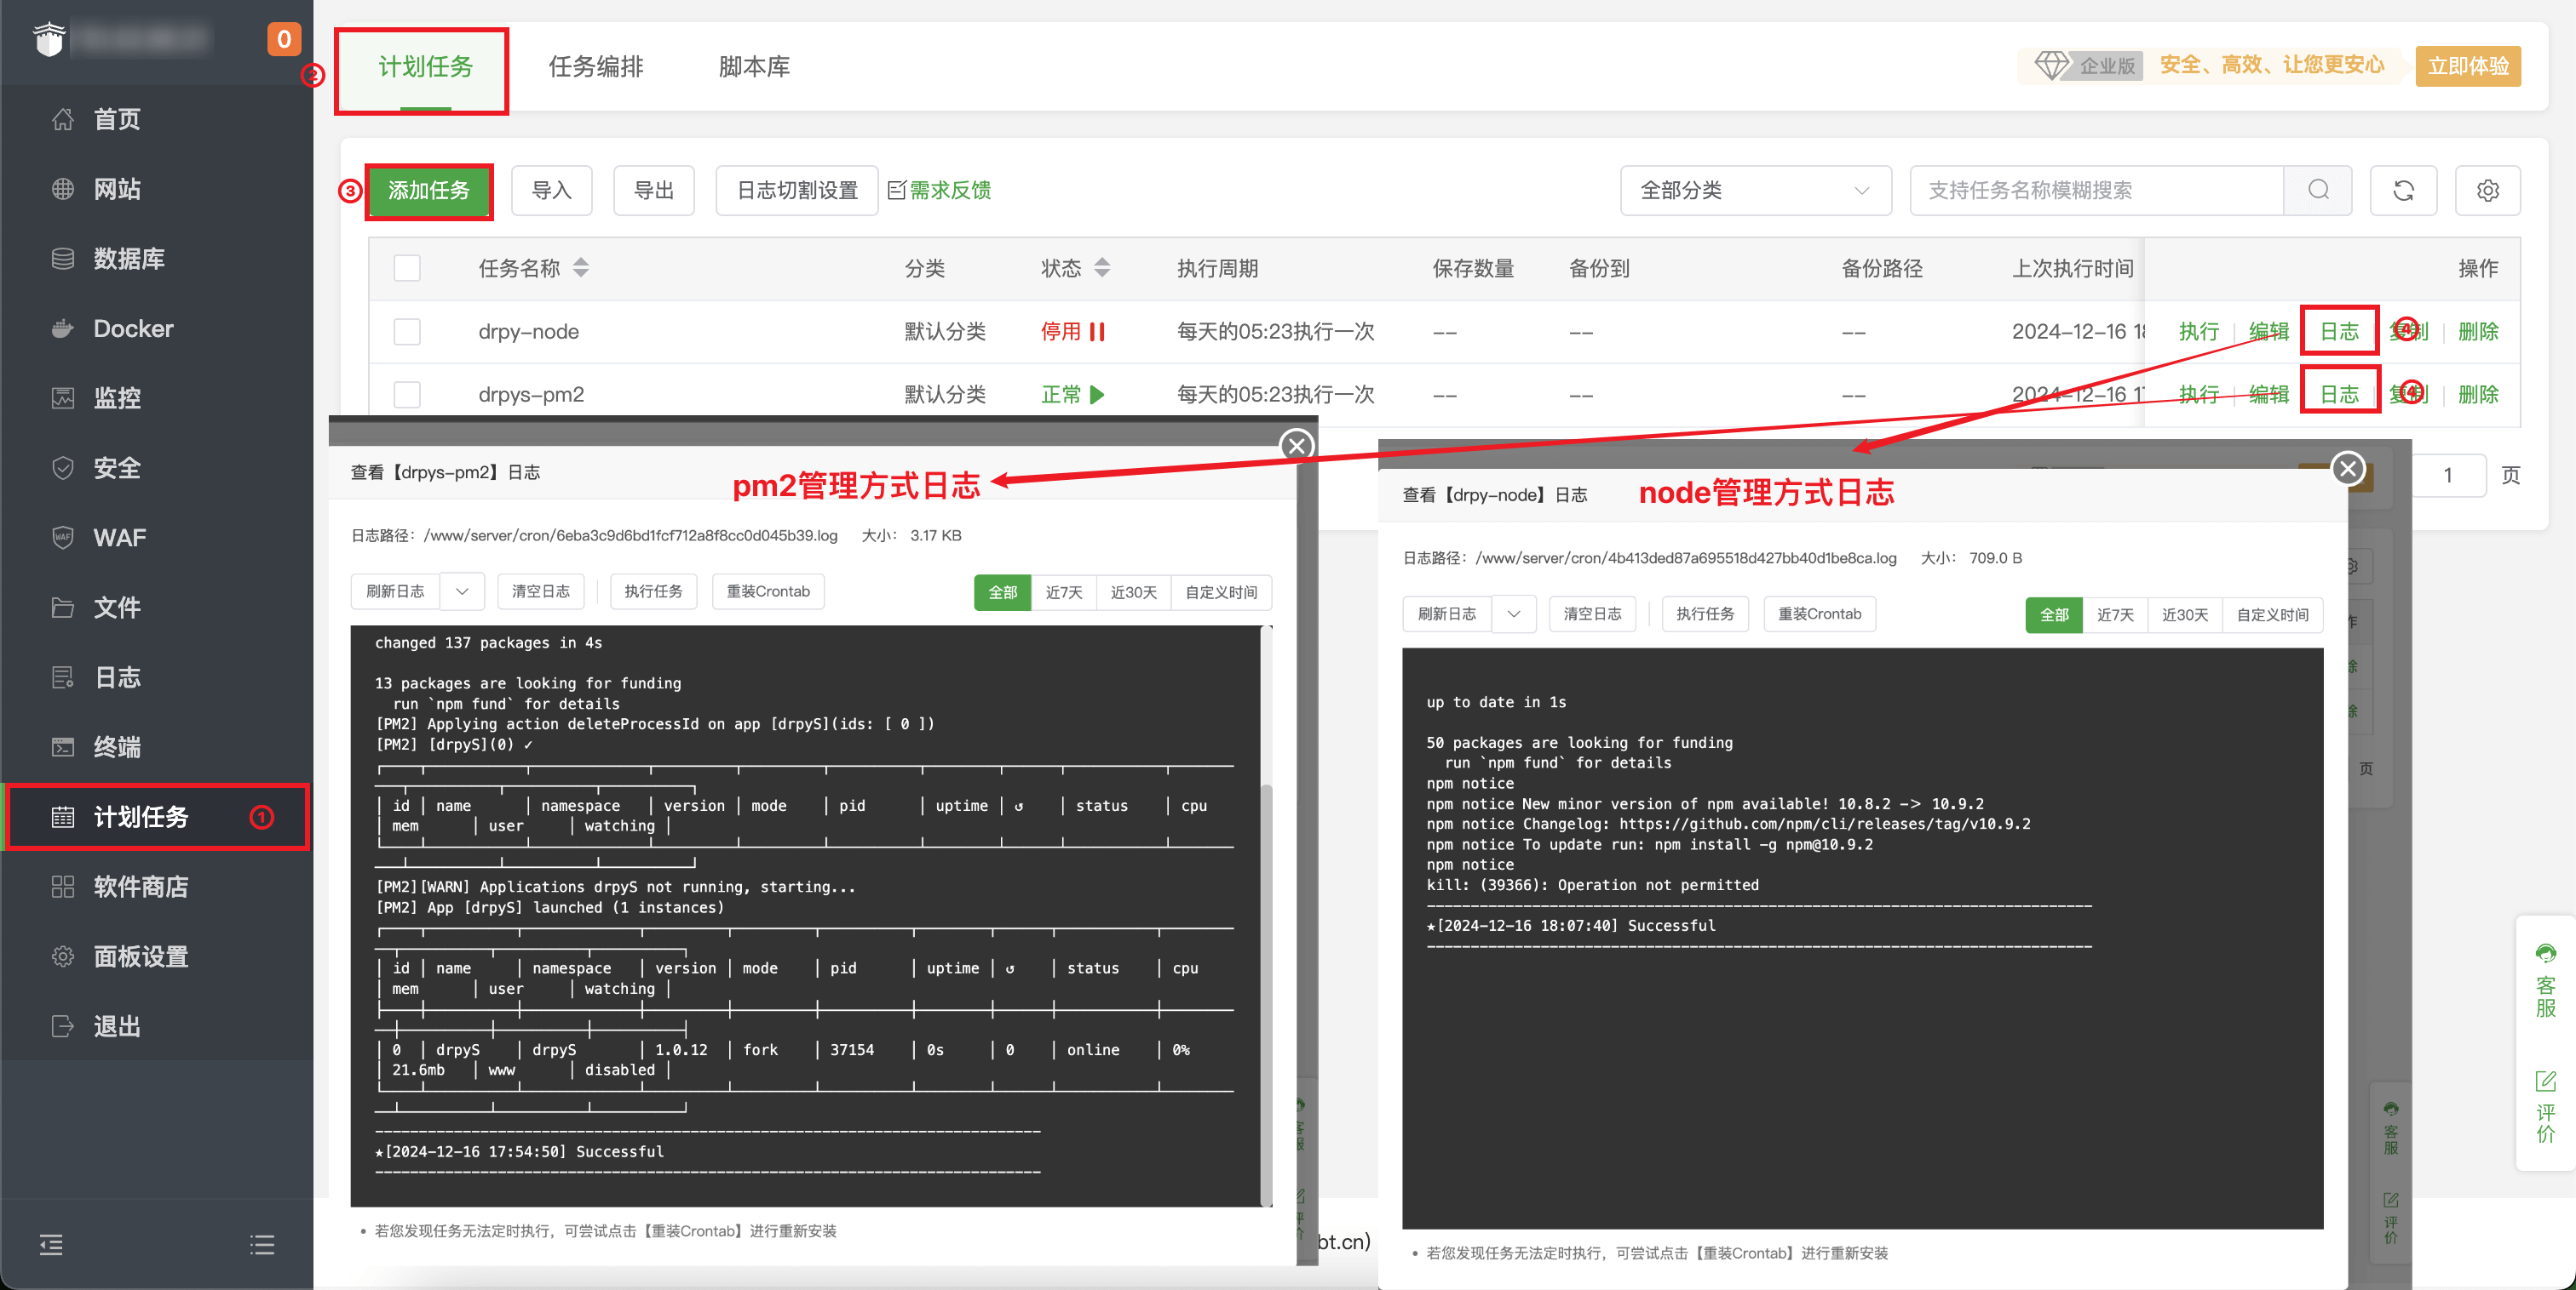Check the drpys-pm2 task checkbox
This screenshot has width=2576, height=1290.
pyautogui.click(x=407, y=395)
